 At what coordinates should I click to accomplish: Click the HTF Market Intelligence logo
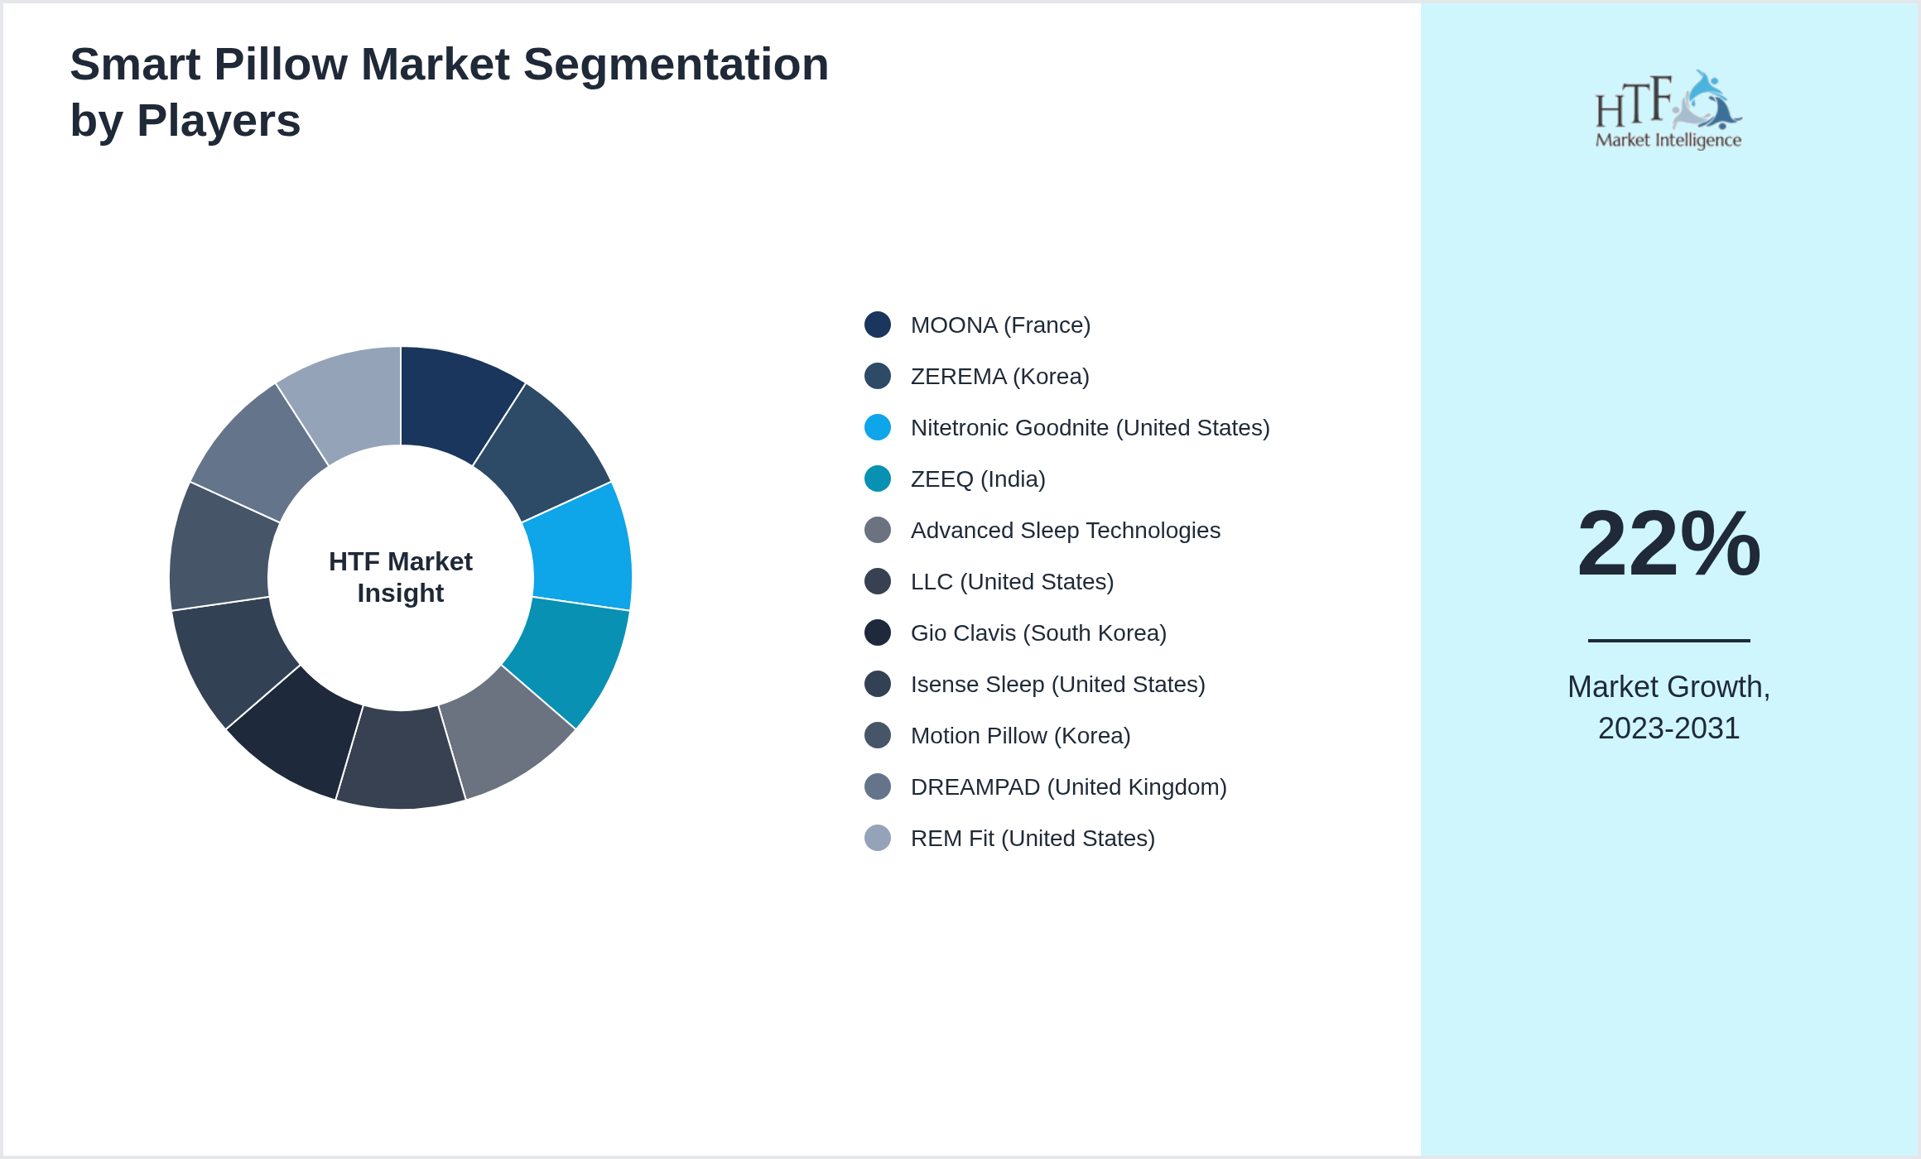coord(1668,110)
